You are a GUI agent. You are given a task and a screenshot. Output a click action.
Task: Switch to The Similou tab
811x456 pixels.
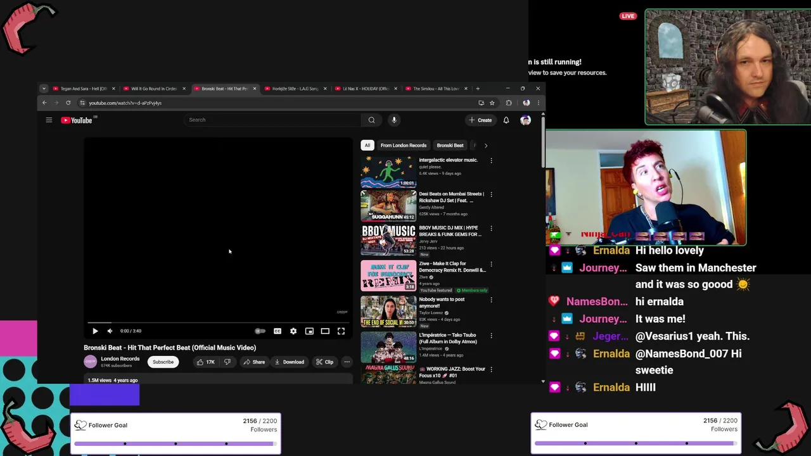[x=436, y=89]
